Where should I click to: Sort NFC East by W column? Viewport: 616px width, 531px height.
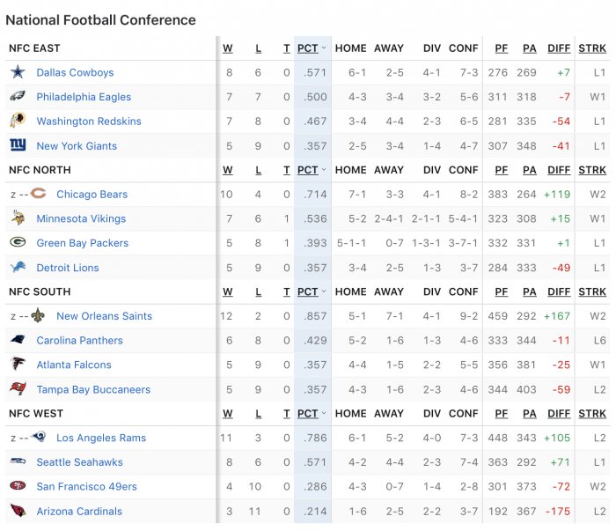(228, 48)
